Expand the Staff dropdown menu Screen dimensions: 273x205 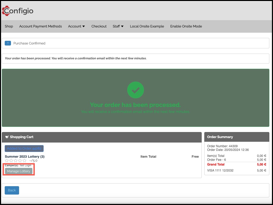[x=118, y=26]
